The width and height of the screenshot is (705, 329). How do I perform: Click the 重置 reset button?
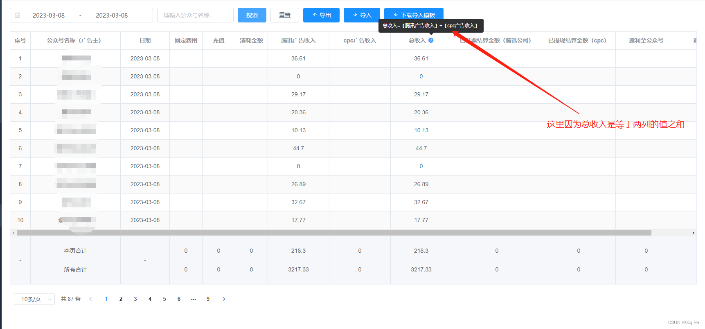[x=285, y=15]
